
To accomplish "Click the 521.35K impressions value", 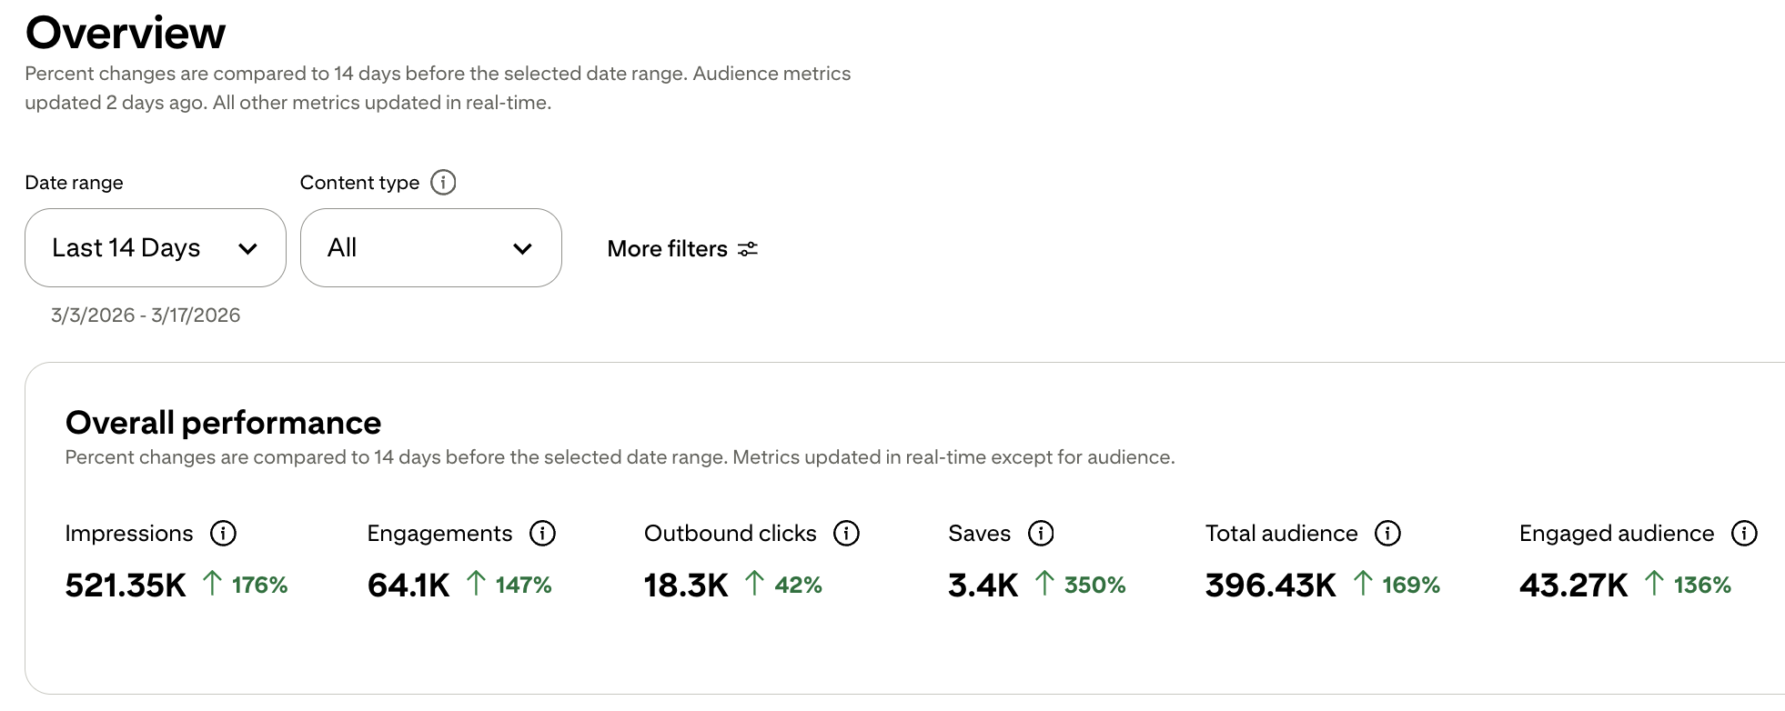I will (124, 586).
